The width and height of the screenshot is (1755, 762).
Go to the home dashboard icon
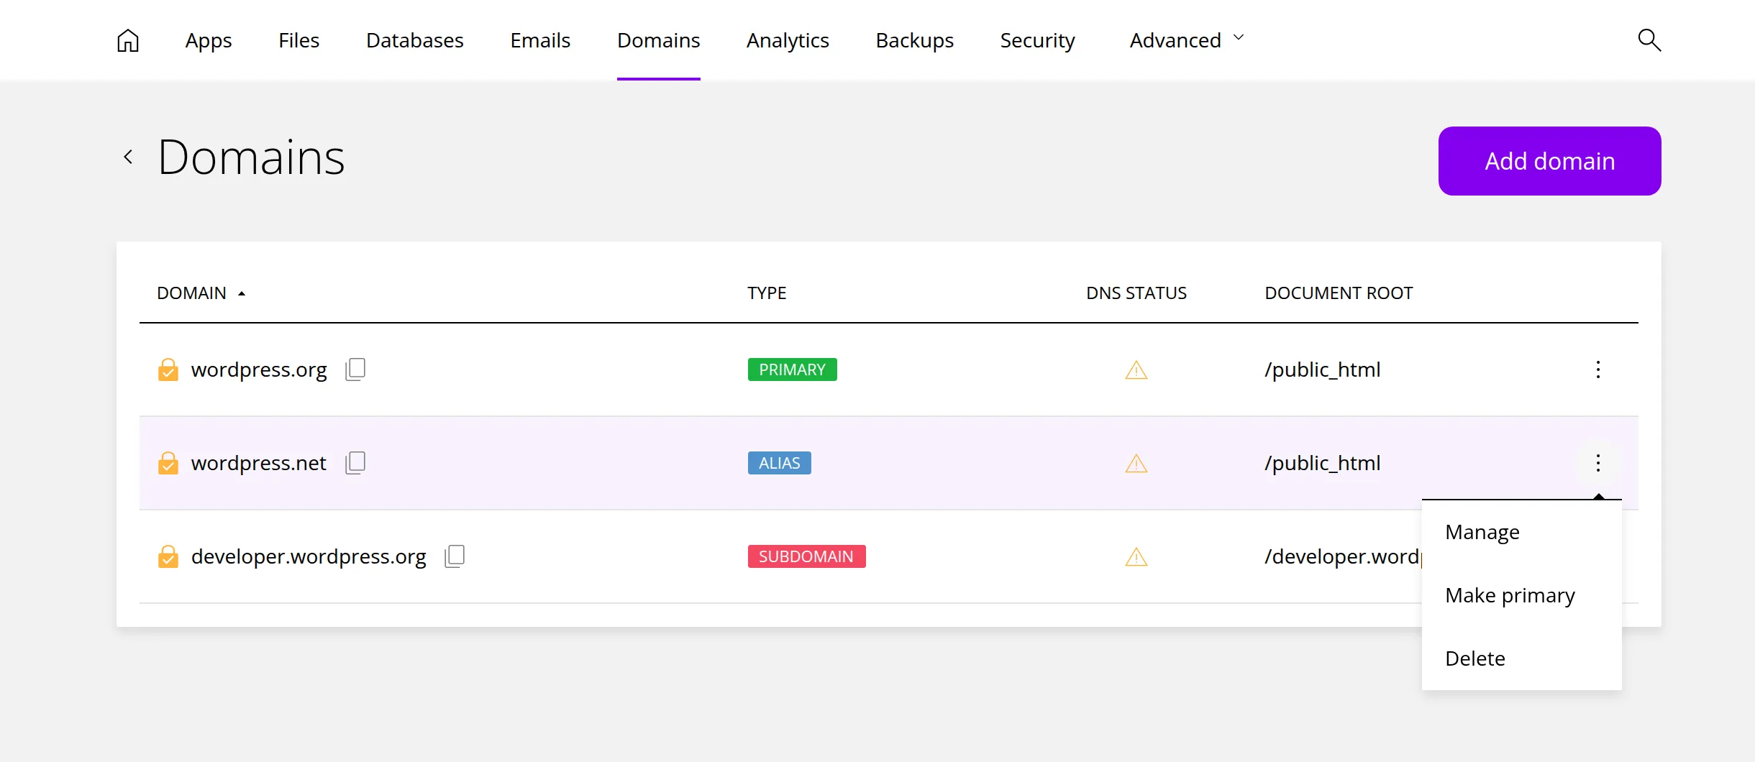click(128, 40)
